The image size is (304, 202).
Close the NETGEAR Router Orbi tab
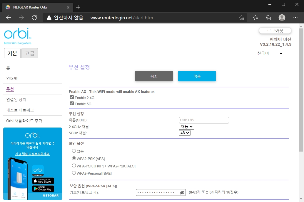68,7
